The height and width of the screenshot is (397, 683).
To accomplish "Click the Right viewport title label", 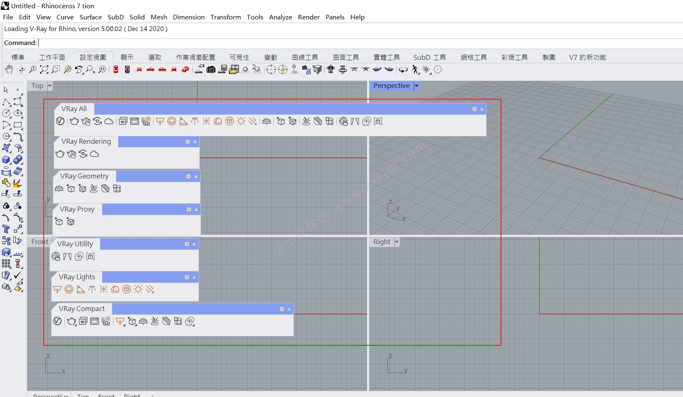I will click(382, 242).
